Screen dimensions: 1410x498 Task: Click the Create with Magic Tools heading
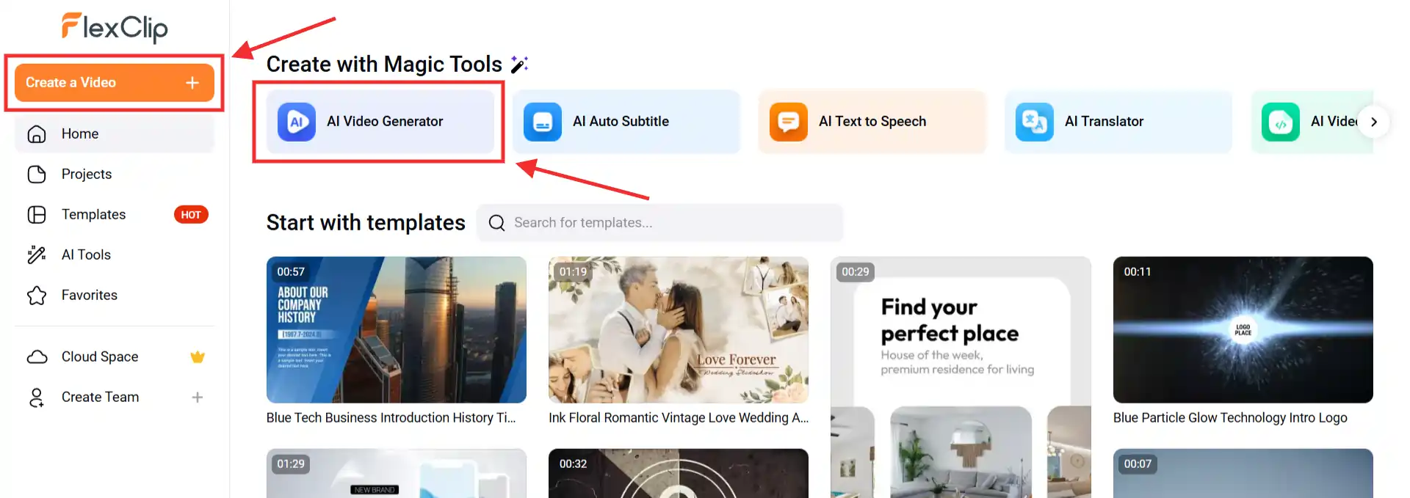384,65
